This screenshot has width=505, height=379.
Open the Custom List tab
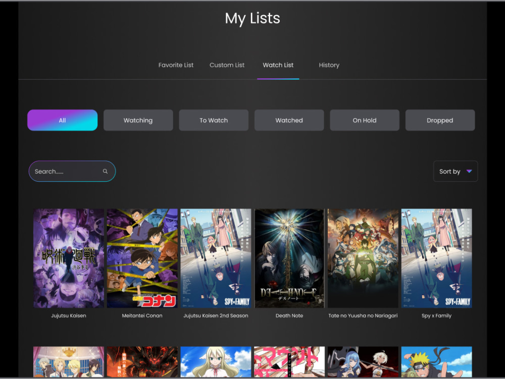point(227,65)
